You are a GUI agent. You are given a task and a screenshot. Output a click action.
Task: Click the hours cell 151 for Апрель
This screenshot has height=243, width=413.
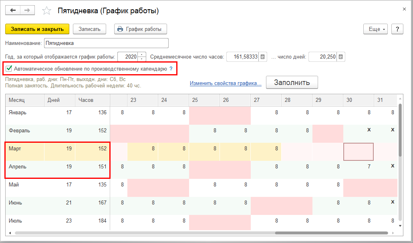coord(92,170)
